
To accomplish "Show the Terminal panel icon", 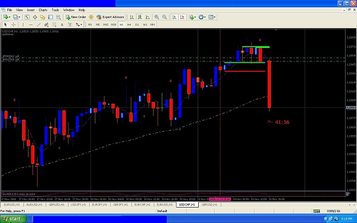I will click(x=50, y=17).
